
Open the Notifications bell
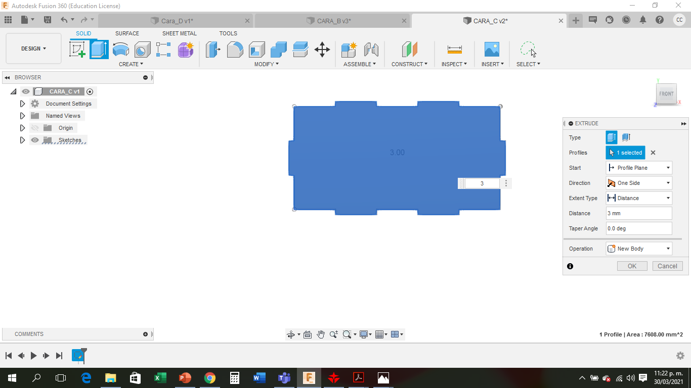[x=643, y=20]
